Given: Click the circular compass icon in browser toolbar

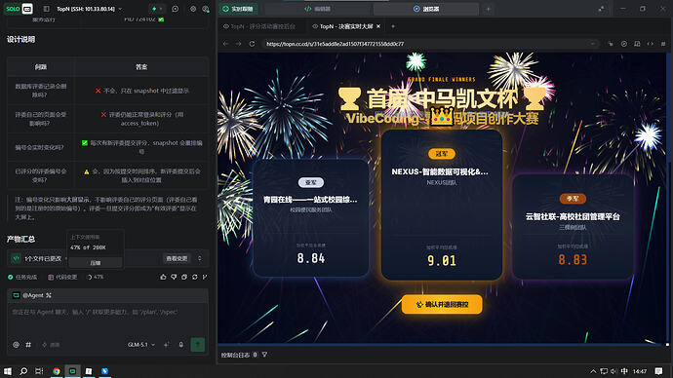Looking at the screenshot, I should (623, 44).
